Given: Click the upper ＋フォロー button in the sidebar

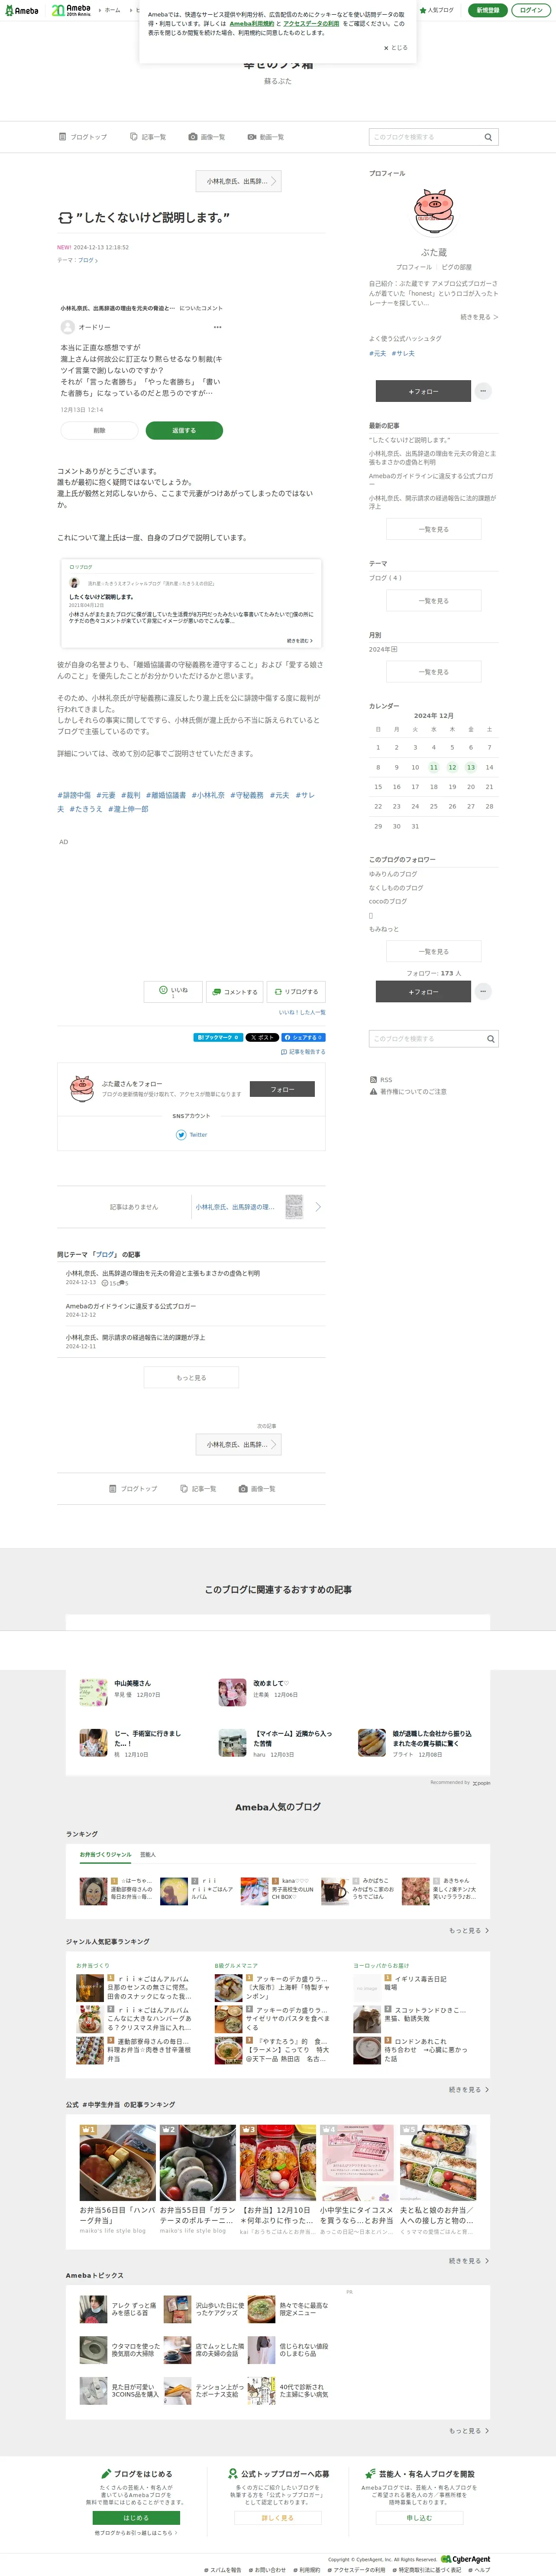Looking at the screenshot, I should 423,391.
